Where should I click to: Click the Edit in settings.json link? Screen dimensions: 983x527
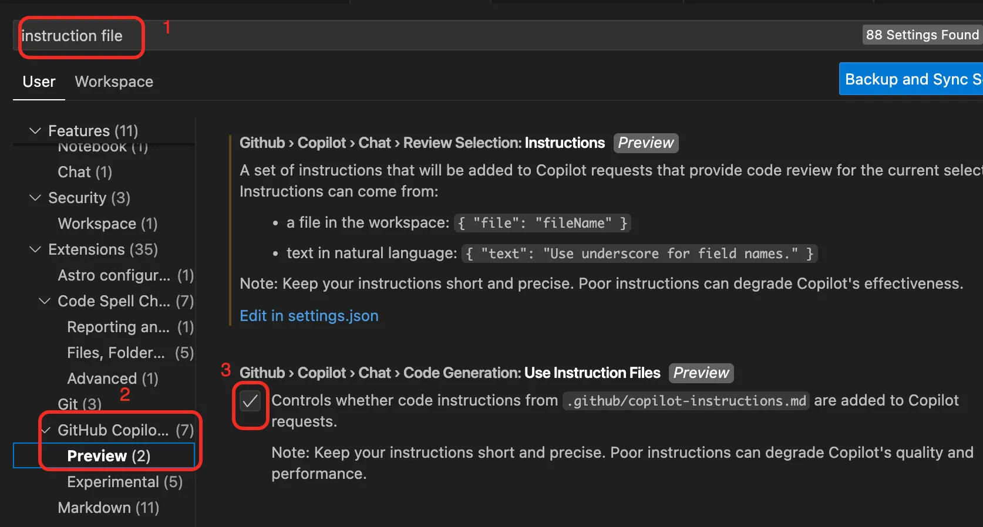point(309,316)
